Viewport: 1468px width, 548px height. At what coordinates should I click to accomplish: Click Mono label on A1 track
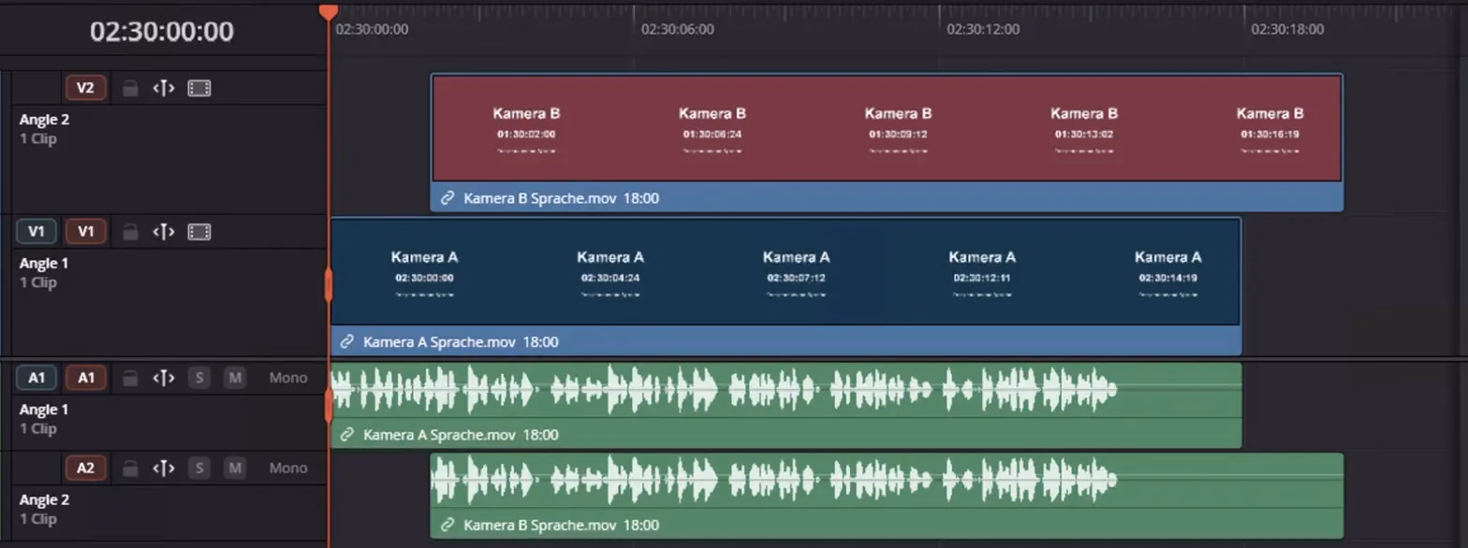(x=288, y=378)
